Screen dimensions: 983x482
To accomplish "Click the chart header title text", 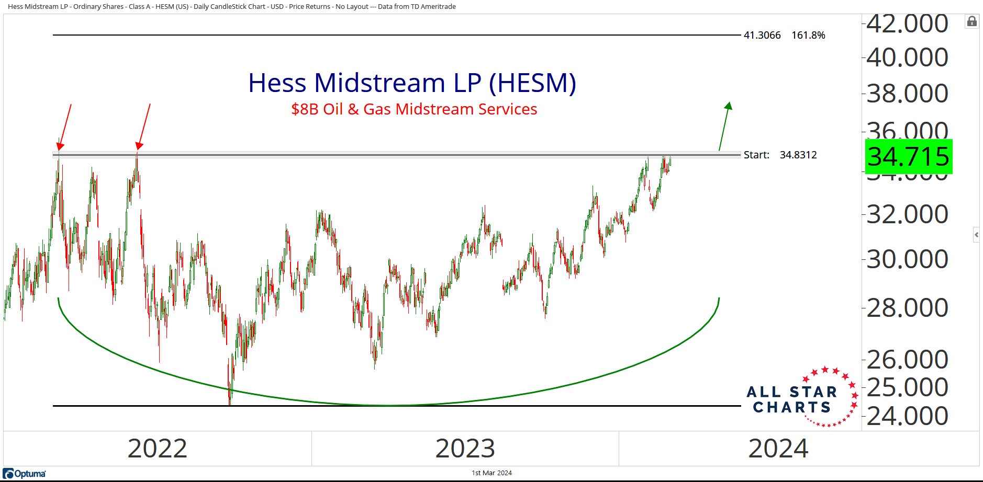I will tap(232, 7).
